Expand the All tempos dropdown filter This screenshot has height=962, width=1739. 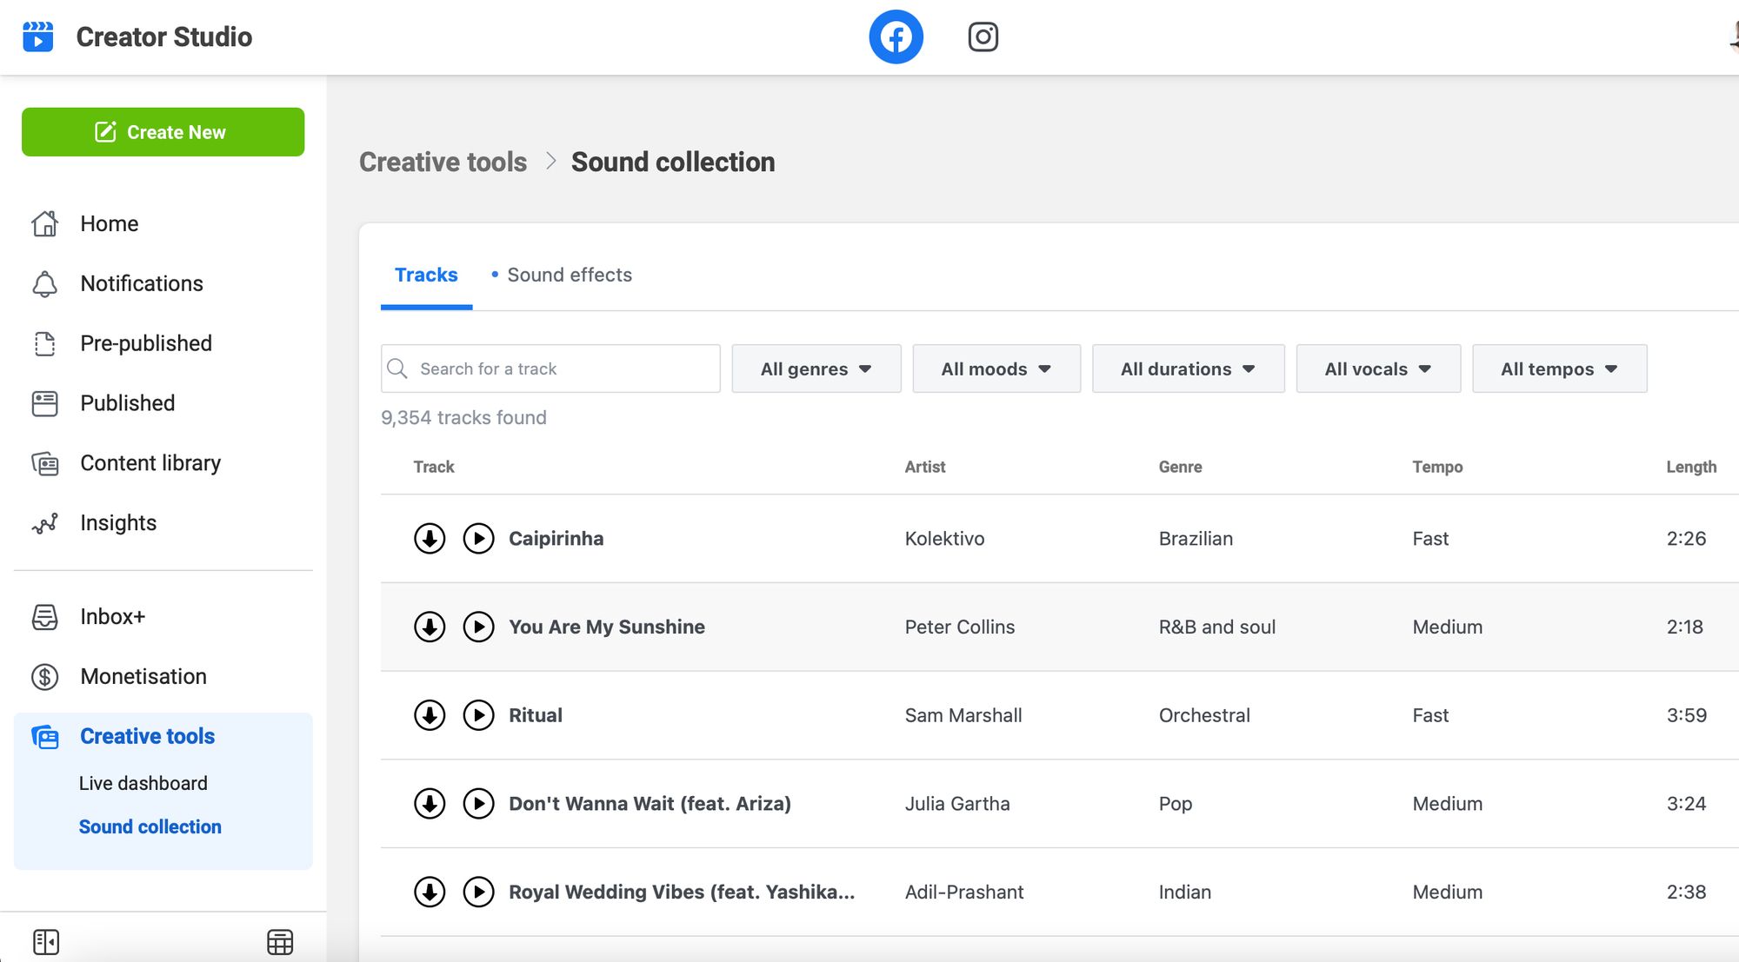point(1556,368)
